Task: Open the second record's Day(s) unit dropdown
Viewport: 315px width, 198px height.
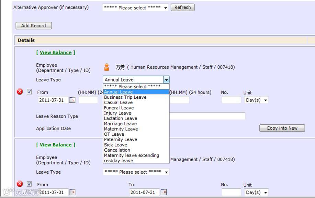Action: 256,193
